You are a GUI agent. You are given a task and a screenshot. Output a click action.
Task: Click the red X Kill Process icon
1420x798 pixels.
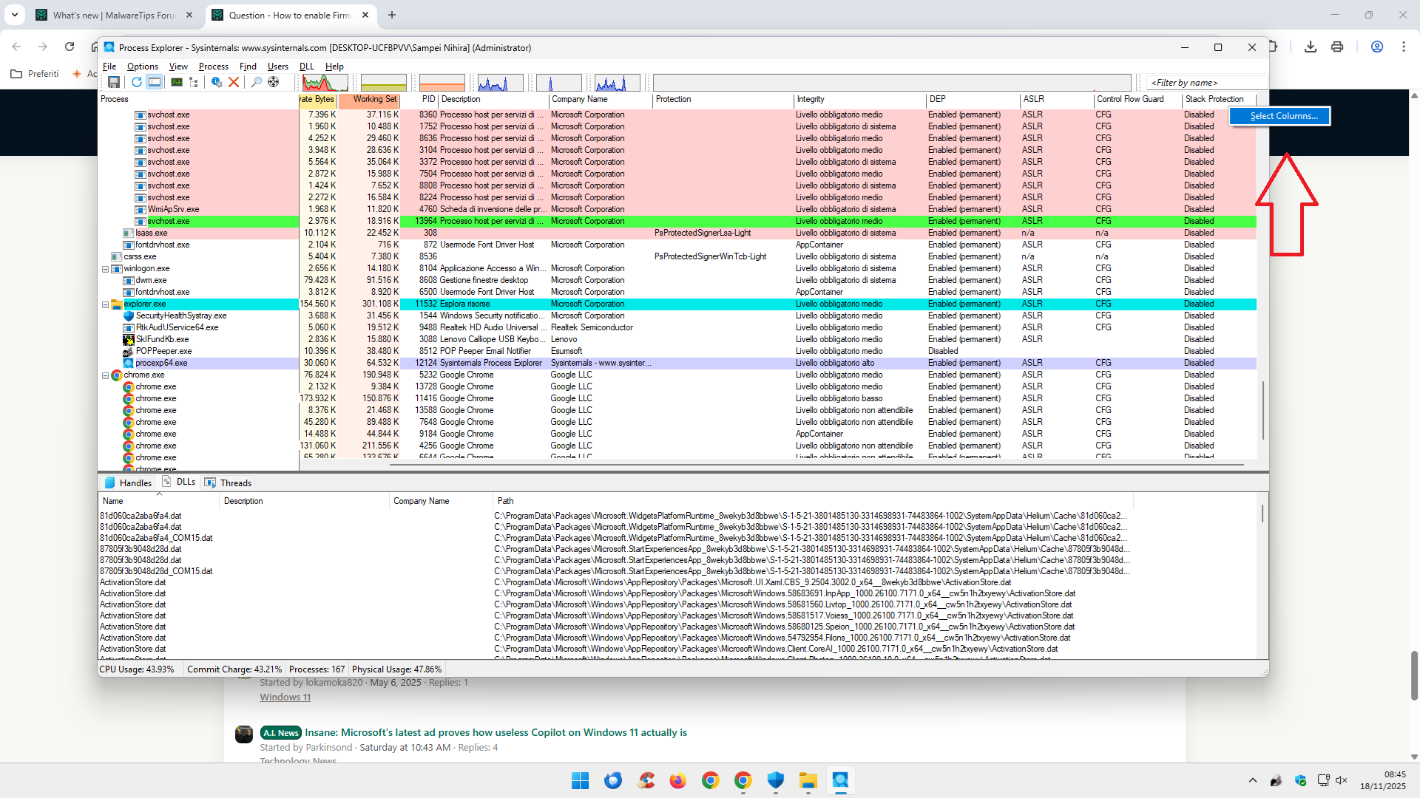[234, 82]
